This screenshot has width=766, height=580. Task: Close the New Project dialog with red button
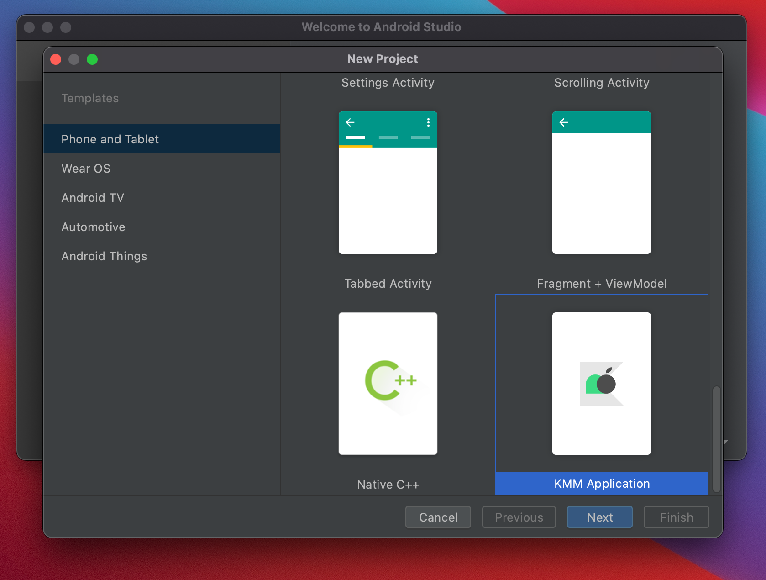coord(56,59)
